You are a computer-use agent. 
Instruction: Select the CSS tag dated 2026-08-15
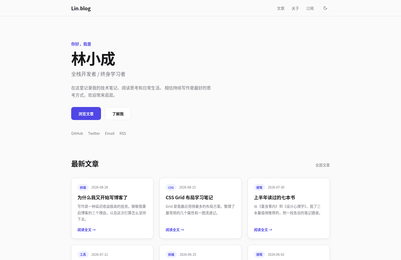[171, 187]
